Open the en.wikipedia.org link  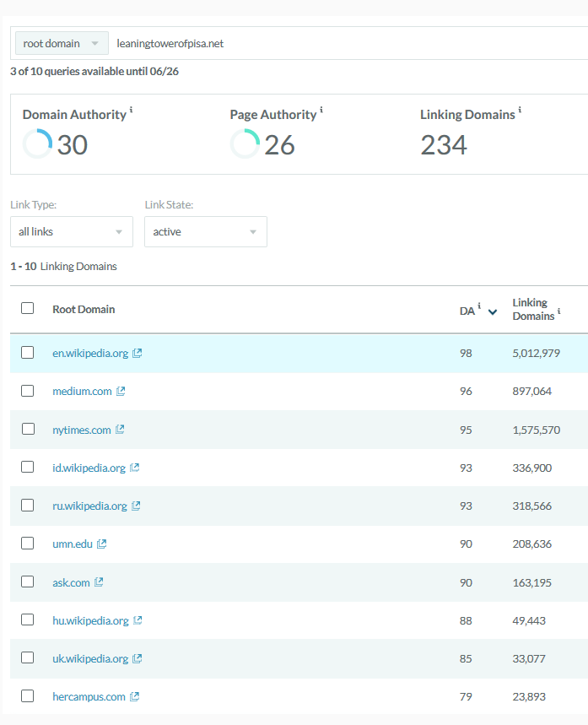point(90,354)
